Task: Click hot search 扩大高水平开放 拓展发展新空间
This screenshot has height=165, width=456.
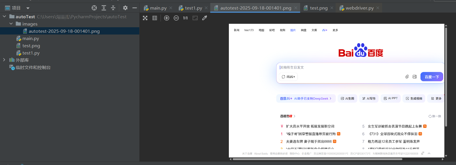Action: tap(310, 126)
